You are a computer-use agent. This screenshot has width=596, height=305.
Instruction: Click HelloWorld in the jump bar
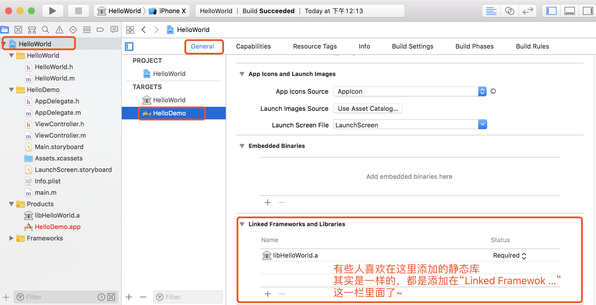pos(188,30)
